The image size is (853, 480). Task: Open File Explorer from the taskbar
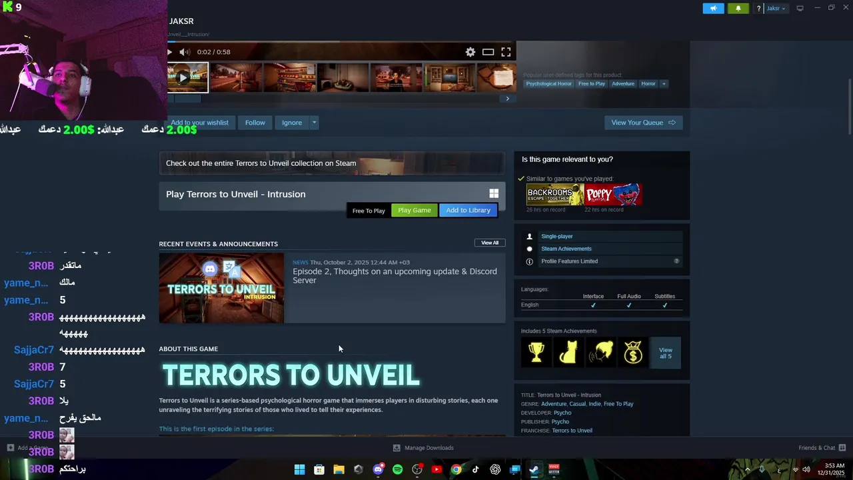click(x=339, y=469)
